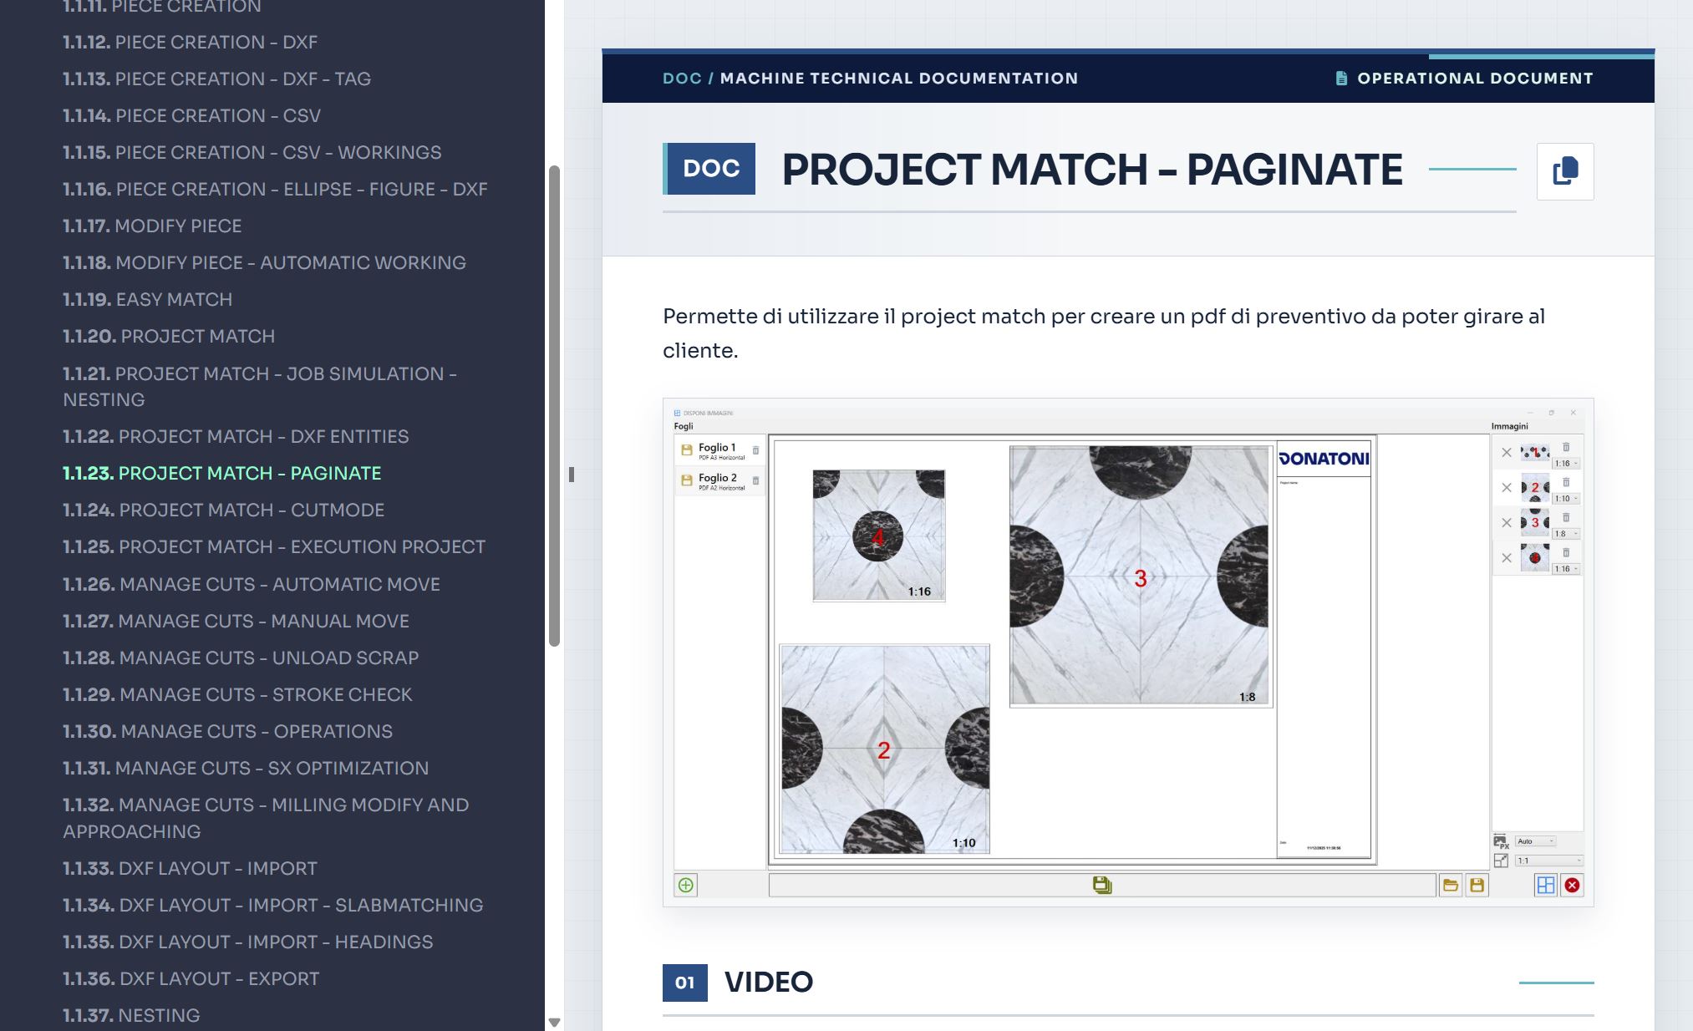Click the document icon beside Operational Document
Viewport: 1693px width, 1031px height.
coord(1341,79)
